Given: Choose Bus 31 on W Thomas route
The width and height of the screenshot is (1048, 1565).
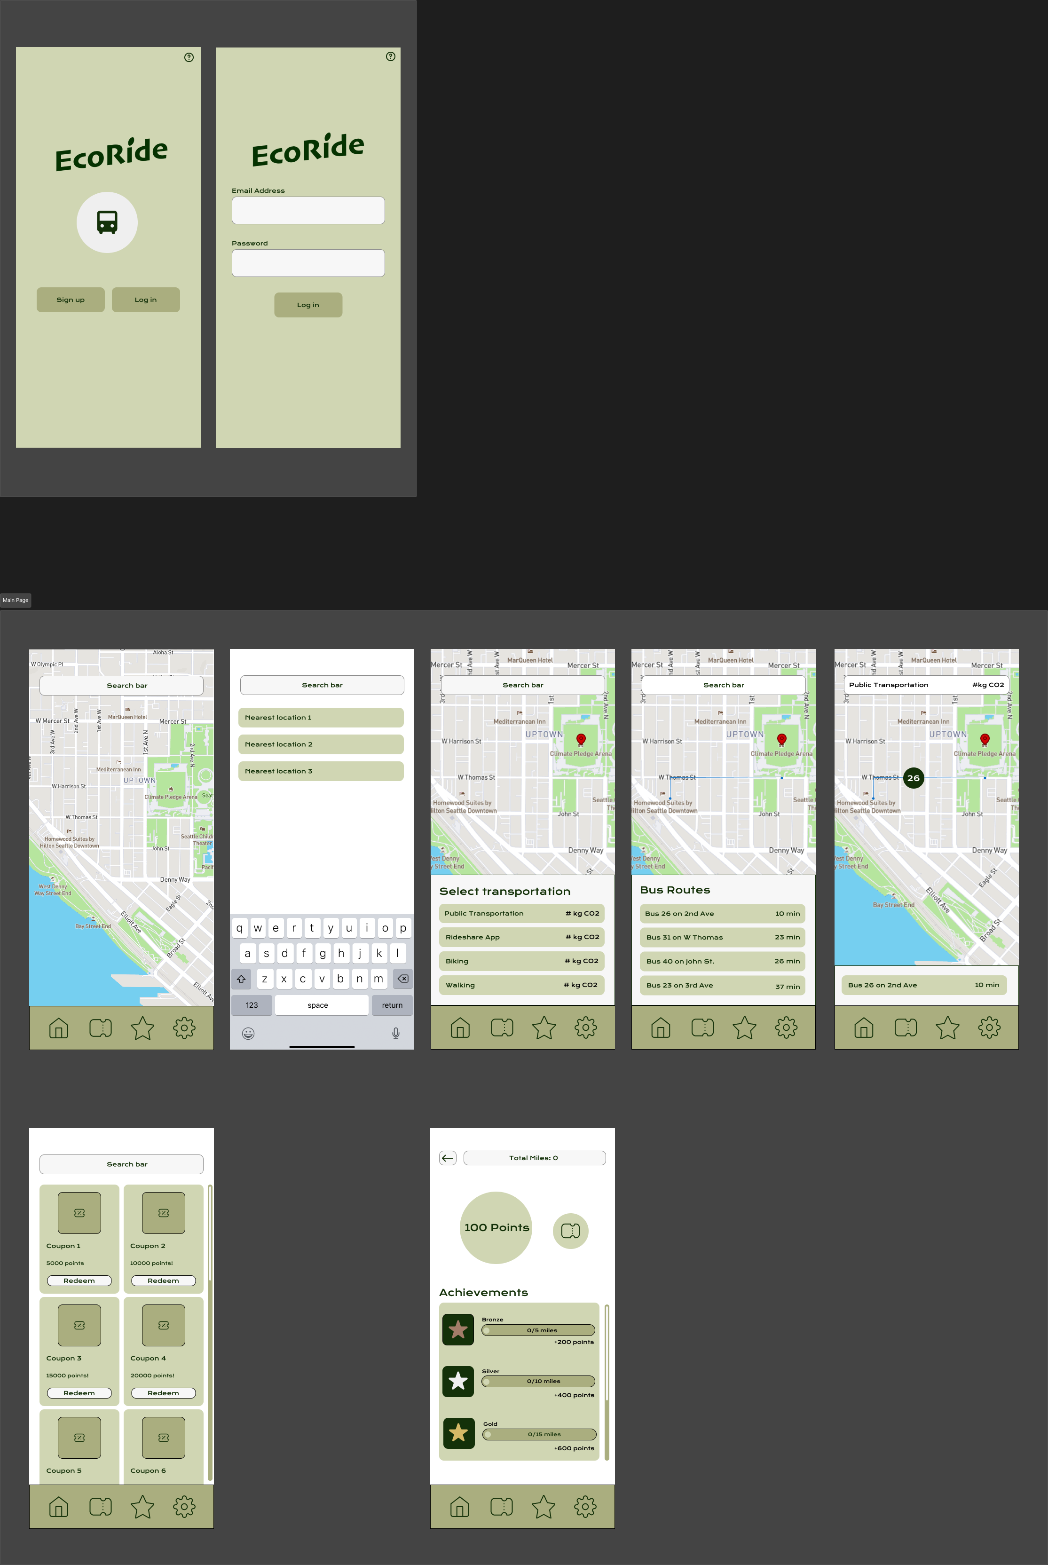Looking at the screenshot, I should pos(723,937).
